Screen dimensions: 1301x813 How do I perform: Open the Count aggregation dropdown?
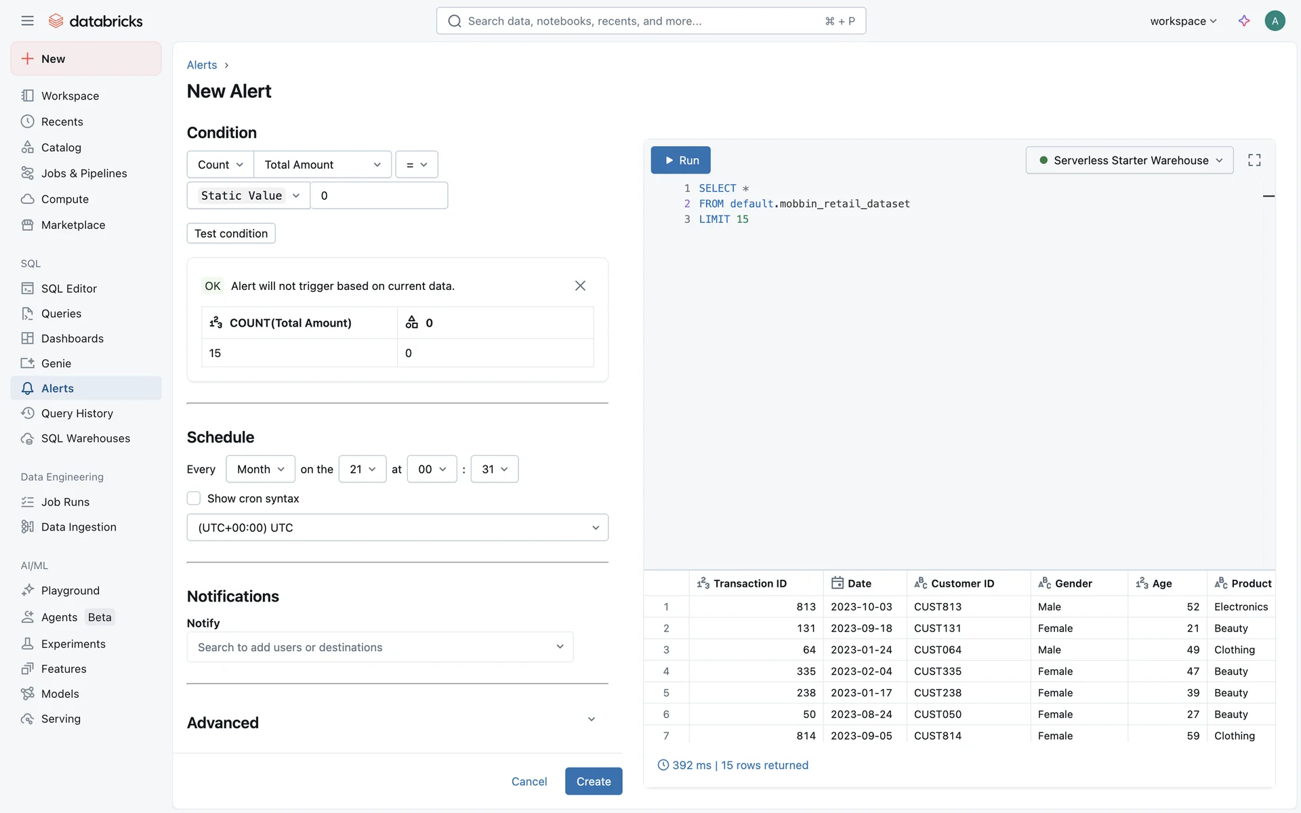point(220,165)
